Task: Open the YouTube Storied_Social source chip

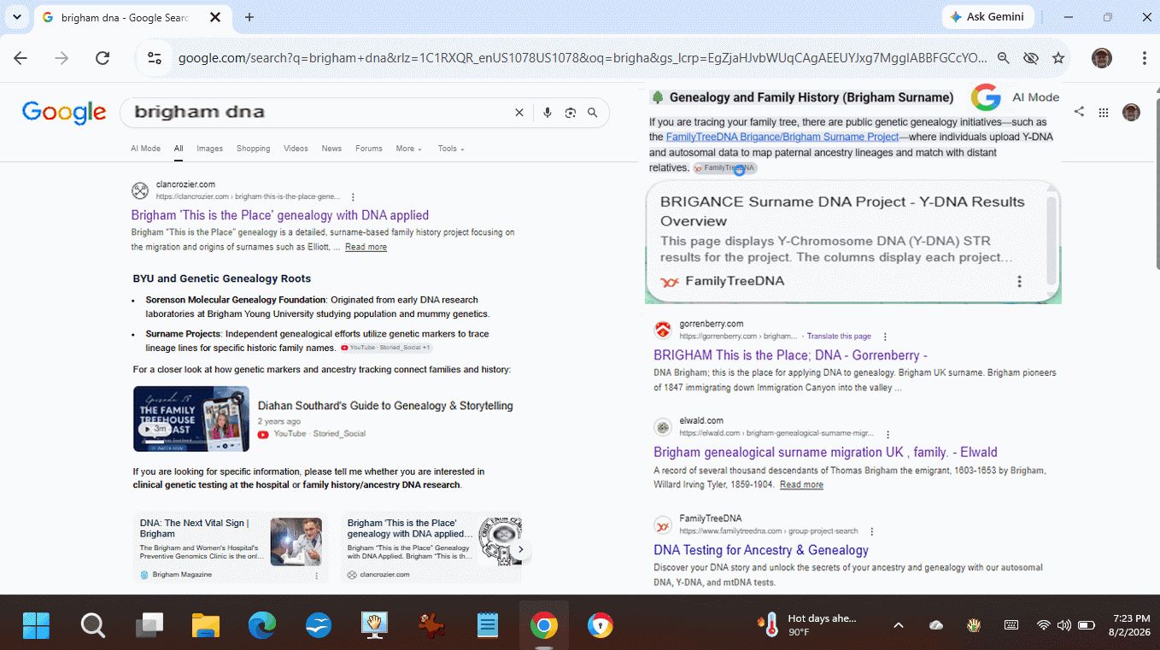Action: tap(386, 348)
